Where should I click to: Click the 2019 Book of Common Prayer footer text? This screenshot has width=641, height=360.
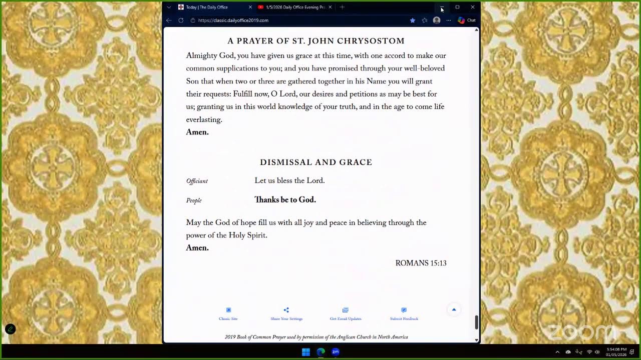point(316,337)
